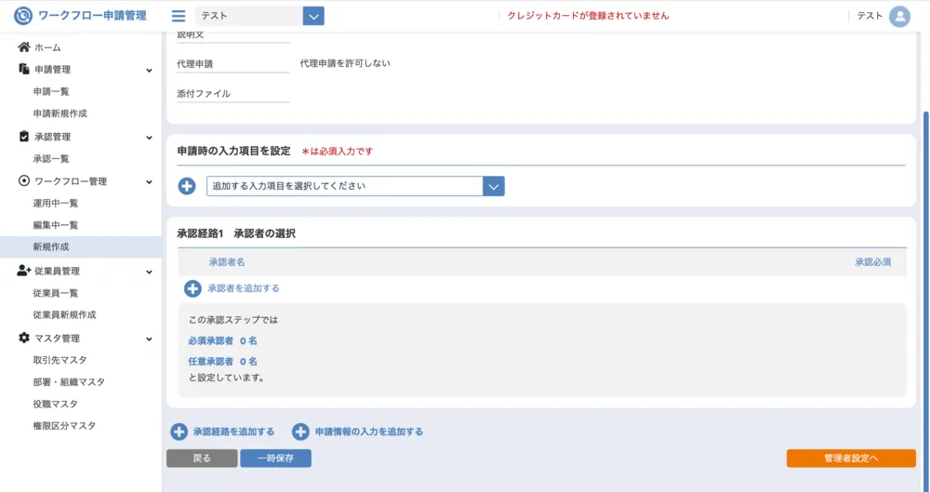Viewport: 930px width, 492px height.
Task: Click plus icon for 承認者を追加する
Action: [193, 288]
